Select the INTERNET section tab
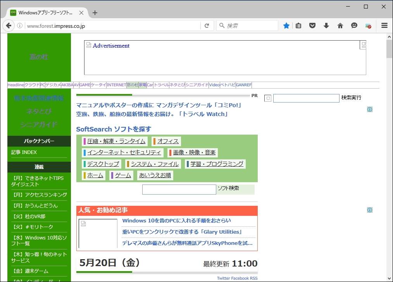The image size is (393, 282). pos(116,85)
